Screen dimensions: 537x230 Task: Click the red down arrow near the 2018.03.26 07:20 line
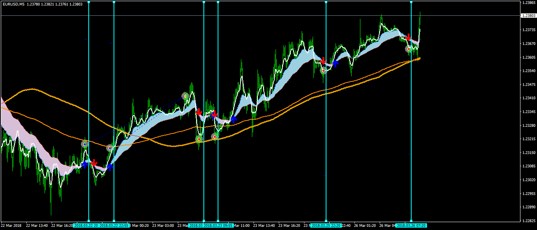[x=408, y=37]
